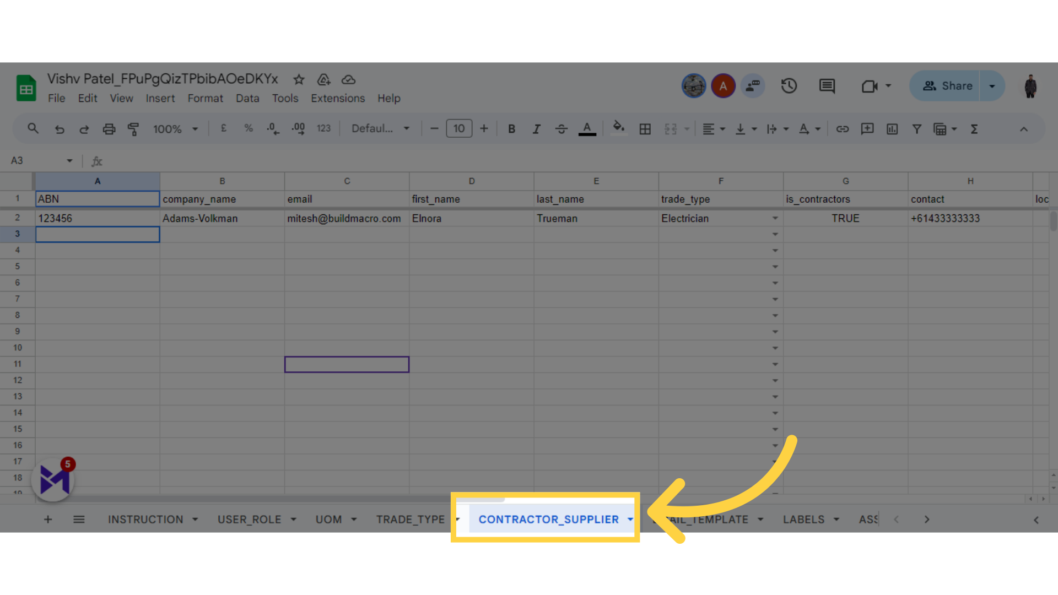Open the fill color picker
The width and height of the screenshot is (1058, 595).
[x=619, y=128]
